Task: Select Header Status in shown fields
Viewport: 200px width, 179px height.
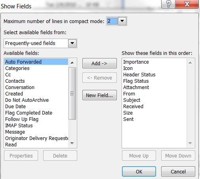Action: 139,75
